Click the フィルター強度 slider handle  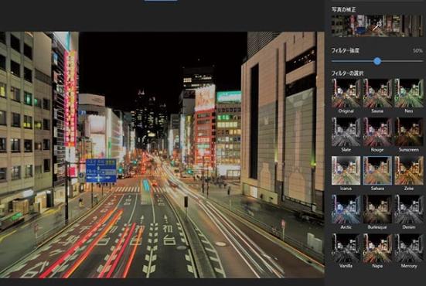pyautogui.click(x=377, y=61)
